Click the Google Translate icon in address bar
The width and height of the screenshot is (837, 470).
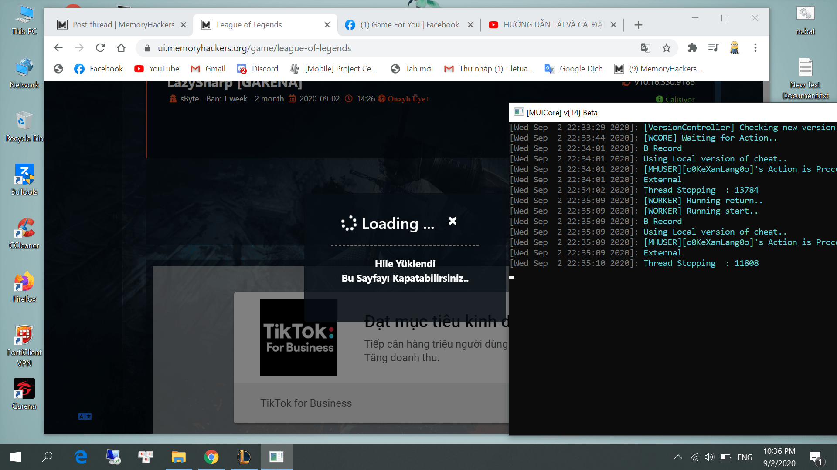(646, 48)
